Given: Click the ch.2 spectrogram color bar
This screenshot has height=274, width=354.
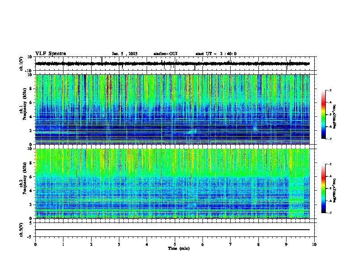Looking at the screenshot, I should tap(324, 188).
